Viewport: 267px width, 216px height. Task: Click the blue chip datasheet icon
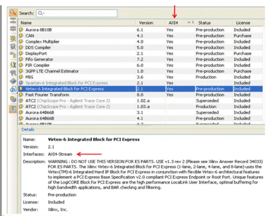[x=13, y=81]
